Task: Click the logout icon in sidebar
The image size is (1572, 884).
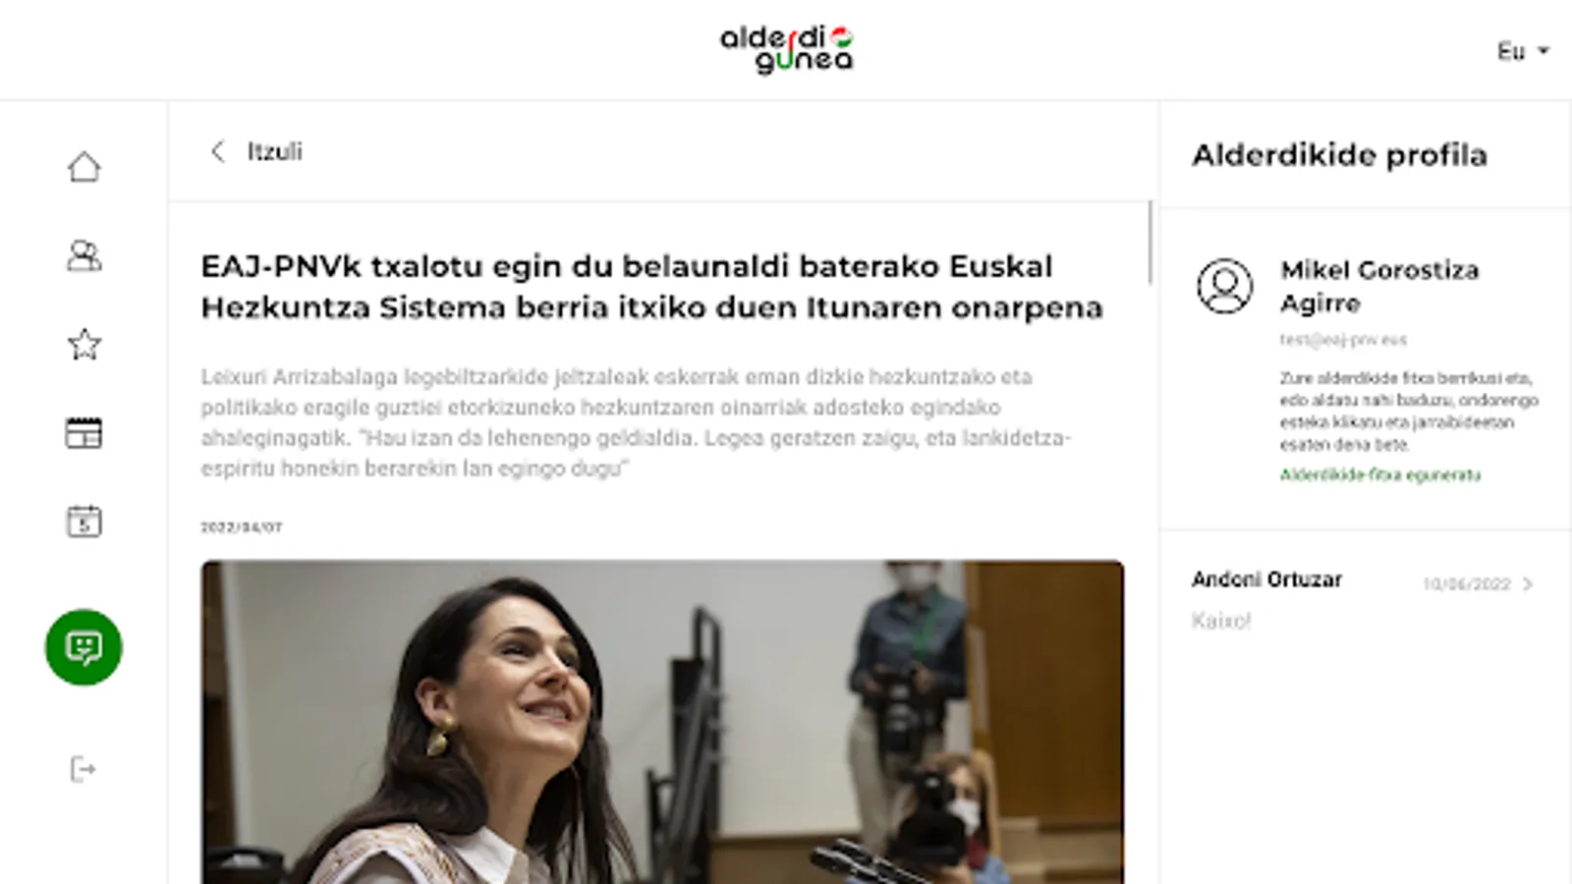Action: [x=84, y=769]
